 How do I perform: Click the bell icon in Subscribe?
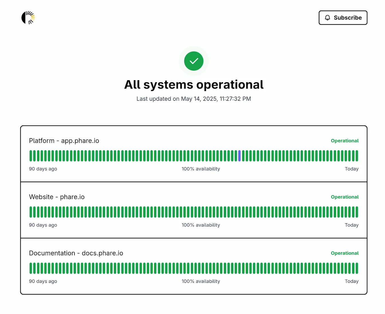coord(327,18)
